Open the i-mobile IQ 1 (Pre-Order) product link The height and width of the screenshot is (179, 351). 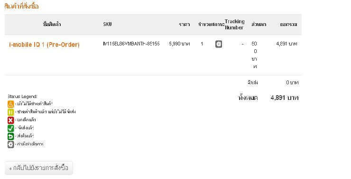[x=44, y=45]
